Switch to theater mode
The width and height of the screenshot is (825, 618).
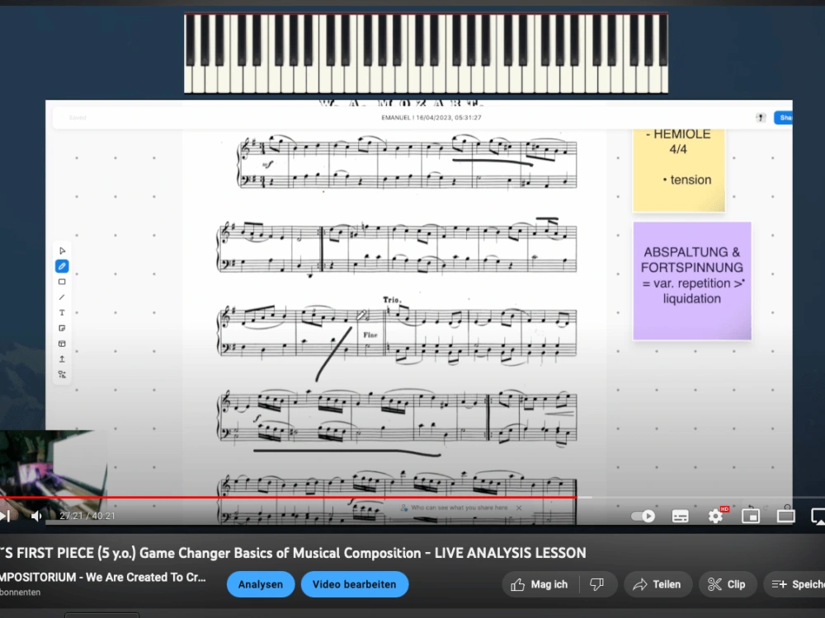point(786,516)
